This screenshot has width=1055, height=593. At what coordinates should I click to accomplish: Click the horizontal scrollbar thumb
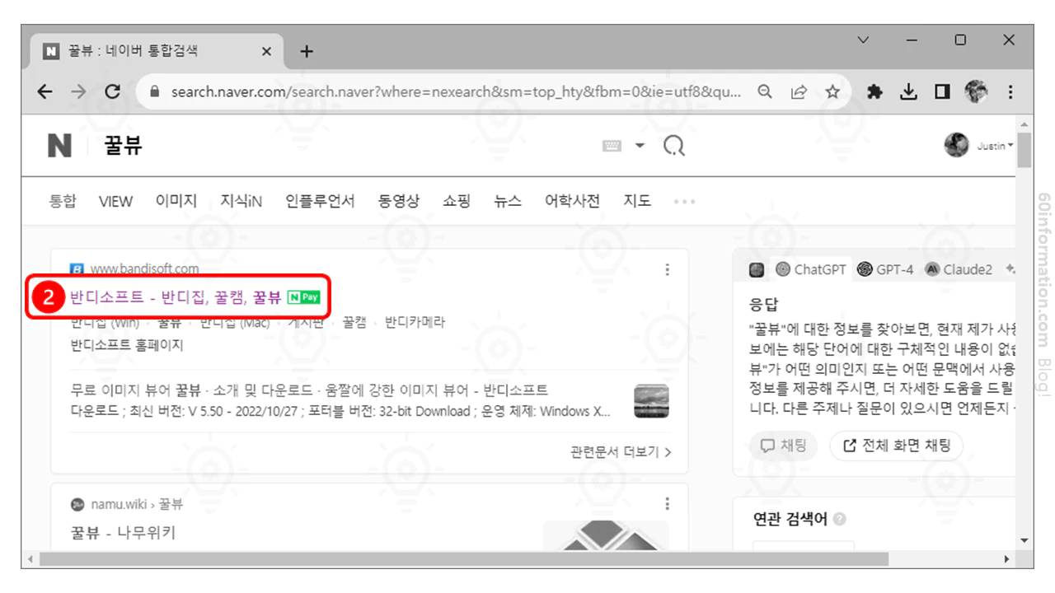(464, 559)
